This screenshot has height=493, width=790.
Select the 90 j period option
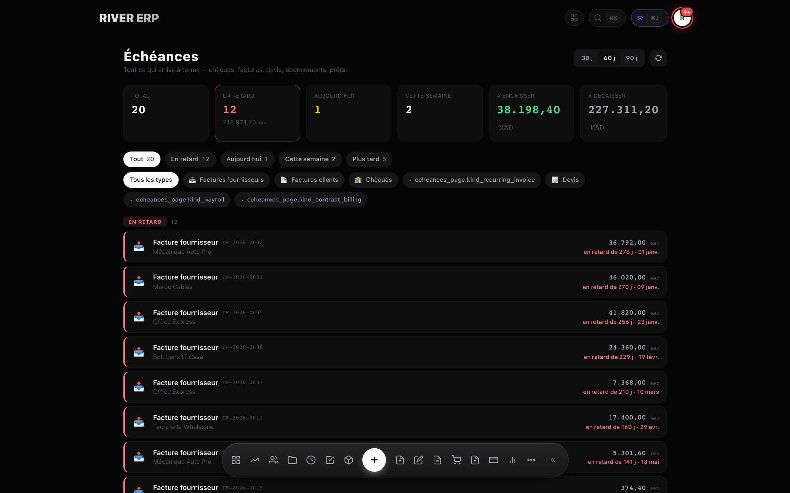pos(631,58)
